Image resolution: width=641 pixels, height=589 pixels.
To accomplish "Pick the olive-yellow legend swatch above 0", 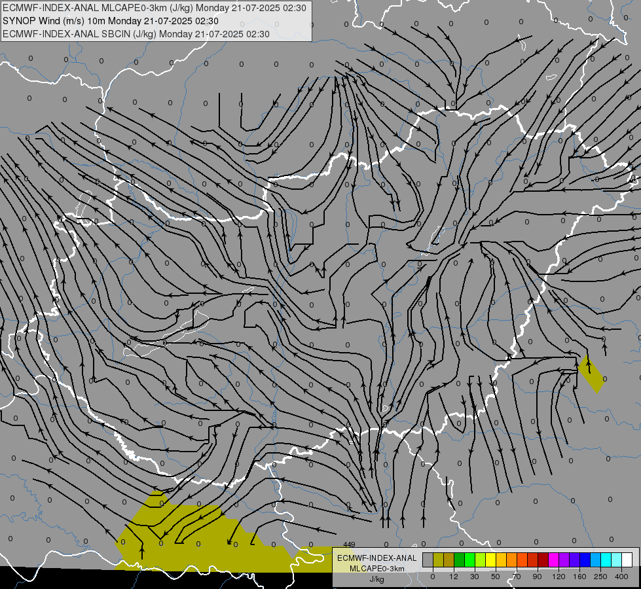I will click(438, 560).
